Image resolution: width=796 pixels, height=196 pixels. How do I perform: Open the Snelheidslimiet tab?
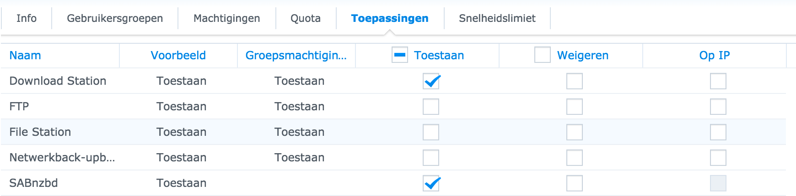coord(497,18)
